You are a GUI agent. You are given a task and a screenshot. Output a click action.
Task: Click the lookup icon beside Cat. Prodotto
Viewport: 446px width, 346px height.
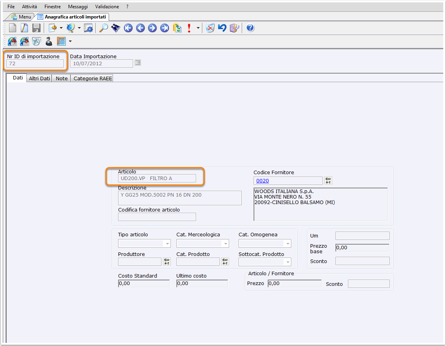point(225,261)
